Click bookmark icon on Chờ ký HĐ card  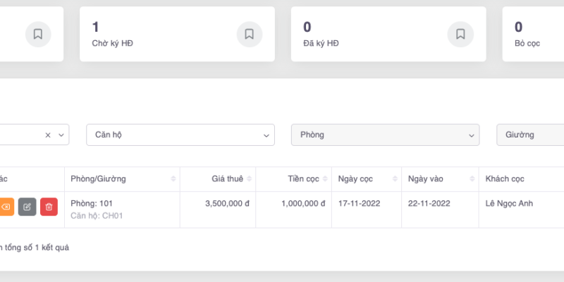[x=249, y=34]
